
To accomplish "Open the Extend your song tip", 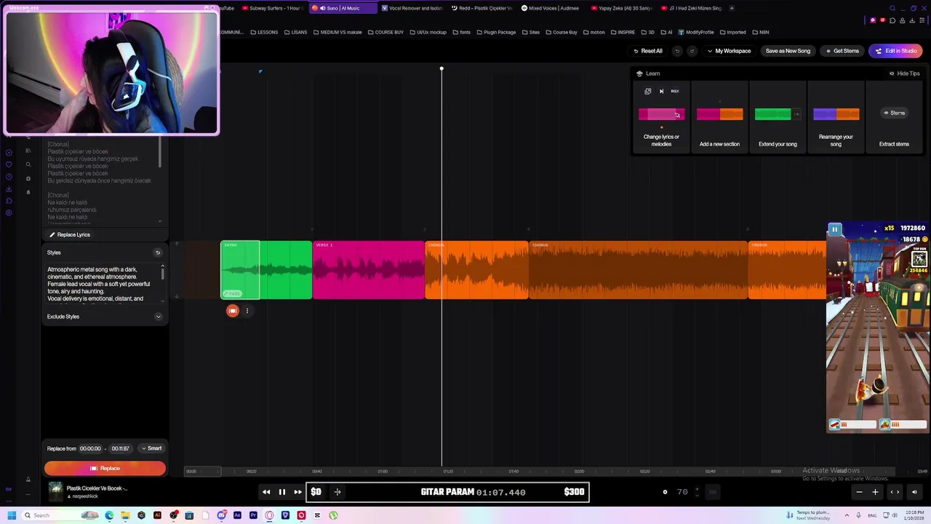I will pyautogui.click(x=778, y=116).
